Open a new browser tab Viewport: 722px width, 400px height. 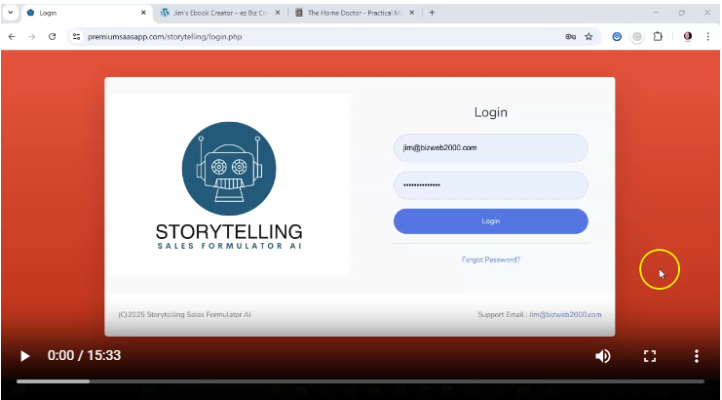(x=432, y=13)
